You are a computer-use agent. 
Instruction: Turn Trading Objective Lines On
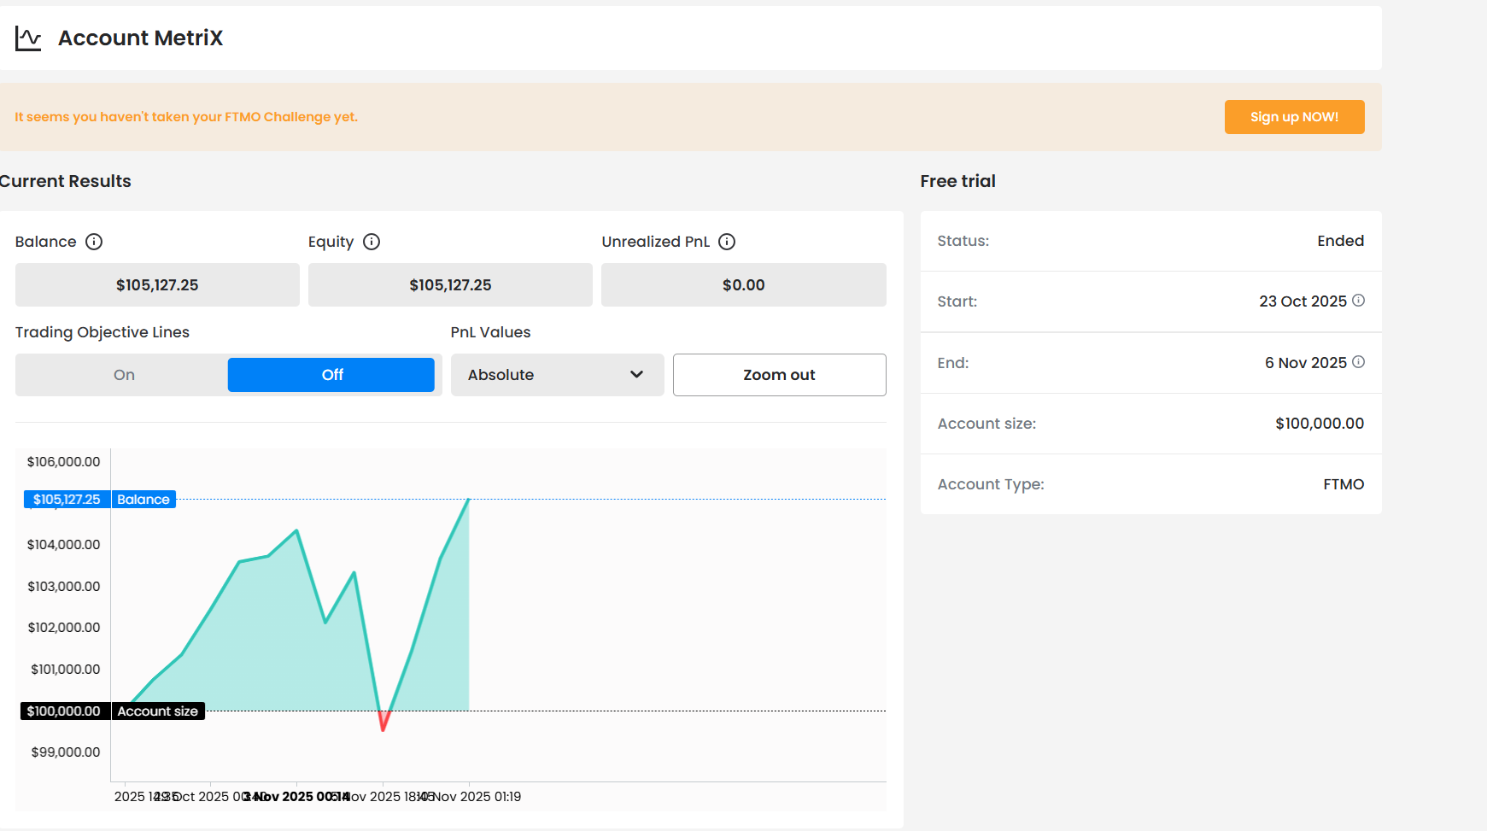coord(124,375)
